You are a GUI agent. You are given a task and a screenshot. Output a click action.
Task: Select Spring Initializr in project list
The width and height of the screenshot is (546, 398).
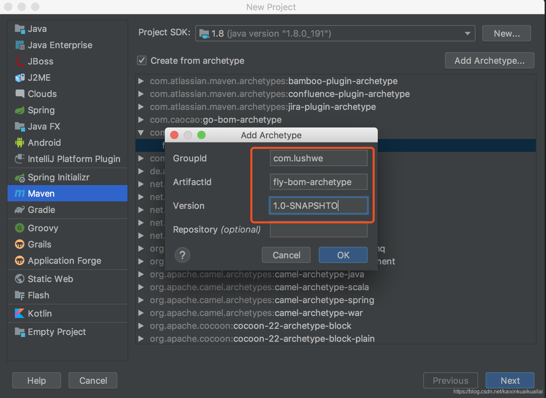point(59,177)
